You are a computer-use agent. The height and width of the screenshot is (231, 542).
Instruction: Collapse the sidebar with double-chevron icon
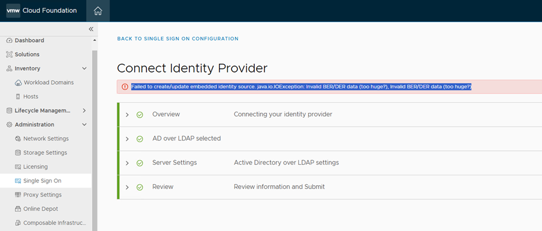pyautogui.click(x=91, y=29)
